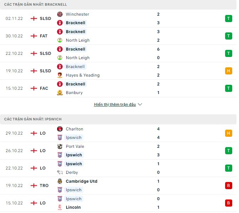Click the Winchester team crest icon

pos(60,14)
